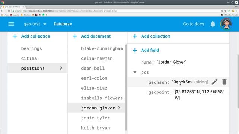Click the name field value "Jordan Glover"

pyautogui.click(x=171, y=62)
